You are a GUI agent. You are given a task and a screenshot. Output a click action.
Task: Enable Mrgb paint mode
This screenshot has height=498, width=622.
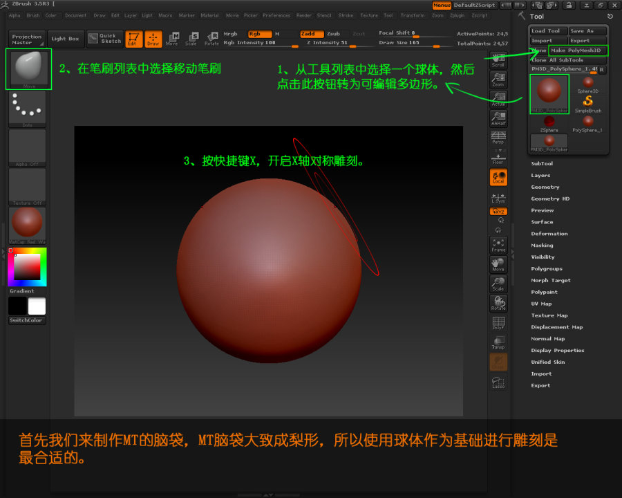pyautogui.click(x=230, y=34)
